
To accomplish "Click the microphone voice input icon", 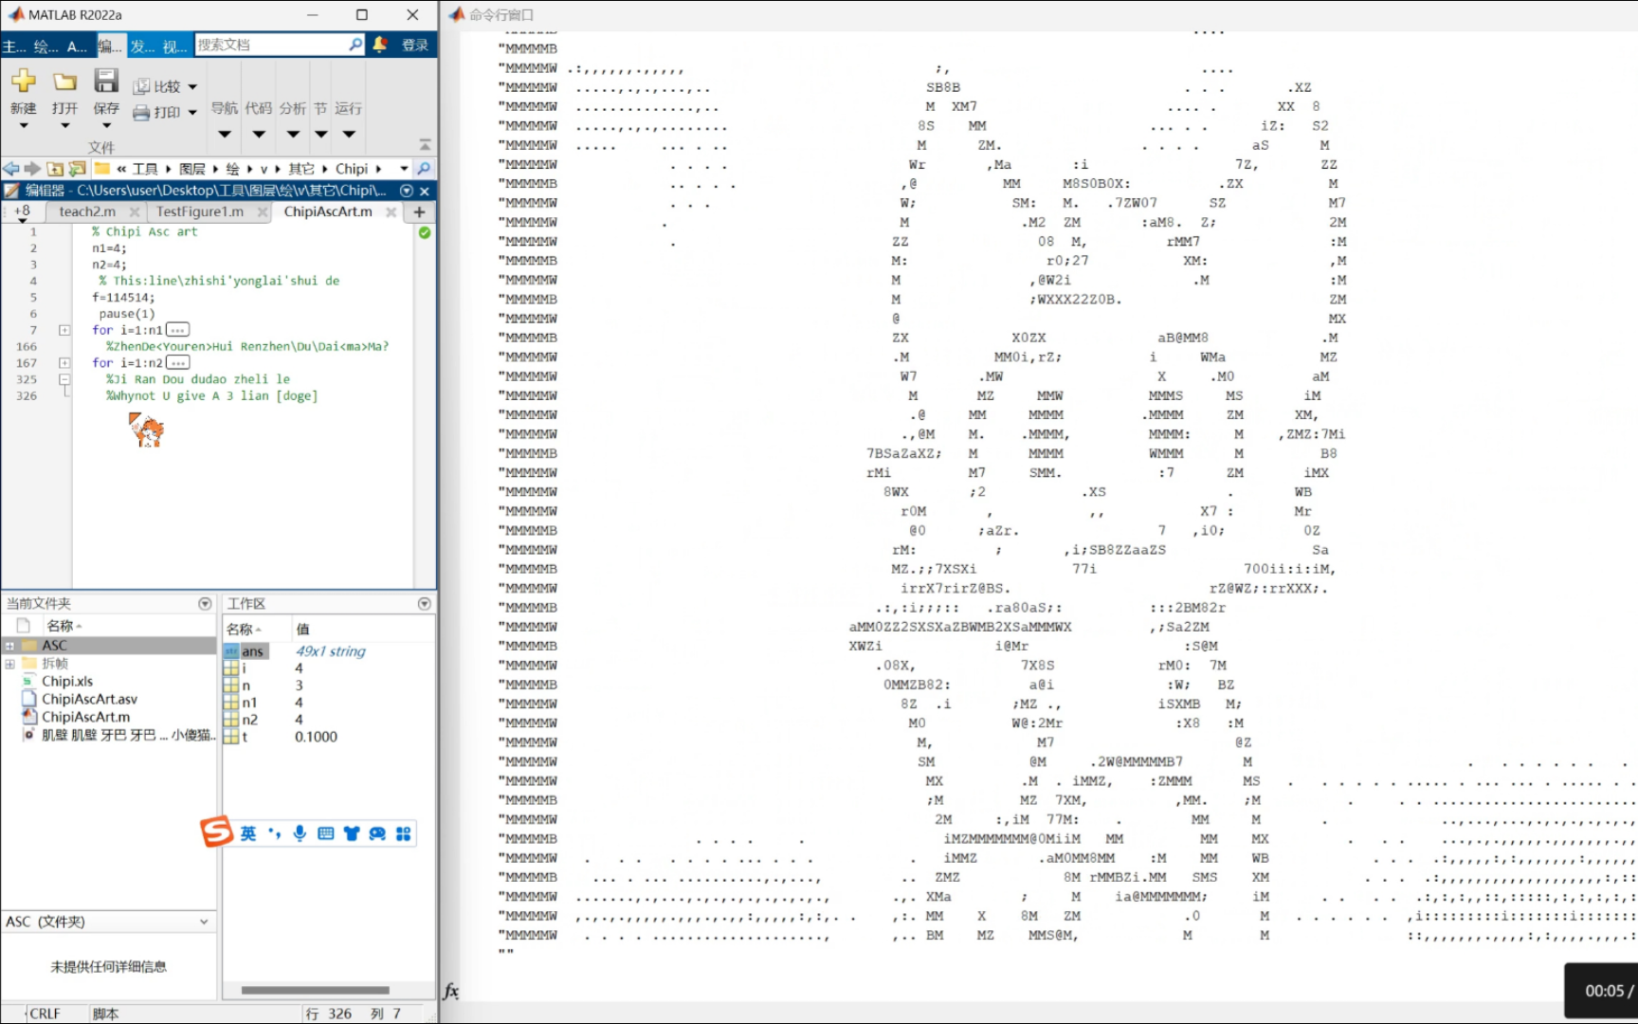I will 300,833.
